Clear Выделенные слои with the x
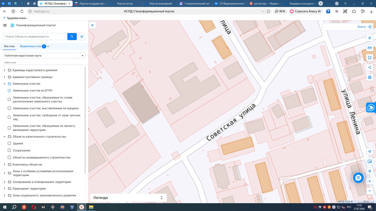376x211 pixels. 48,46
